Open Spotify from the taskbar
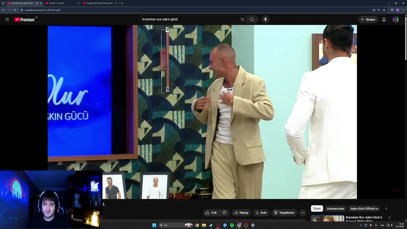This screenshot has height=229, width=407. (232, 225)
